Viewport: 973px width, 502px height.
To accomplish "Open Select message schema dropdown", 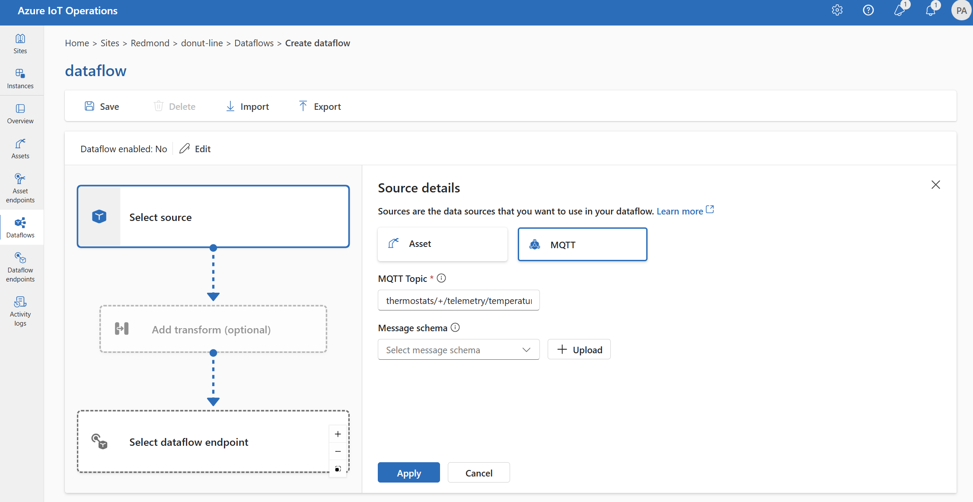I will coord(458,349).
